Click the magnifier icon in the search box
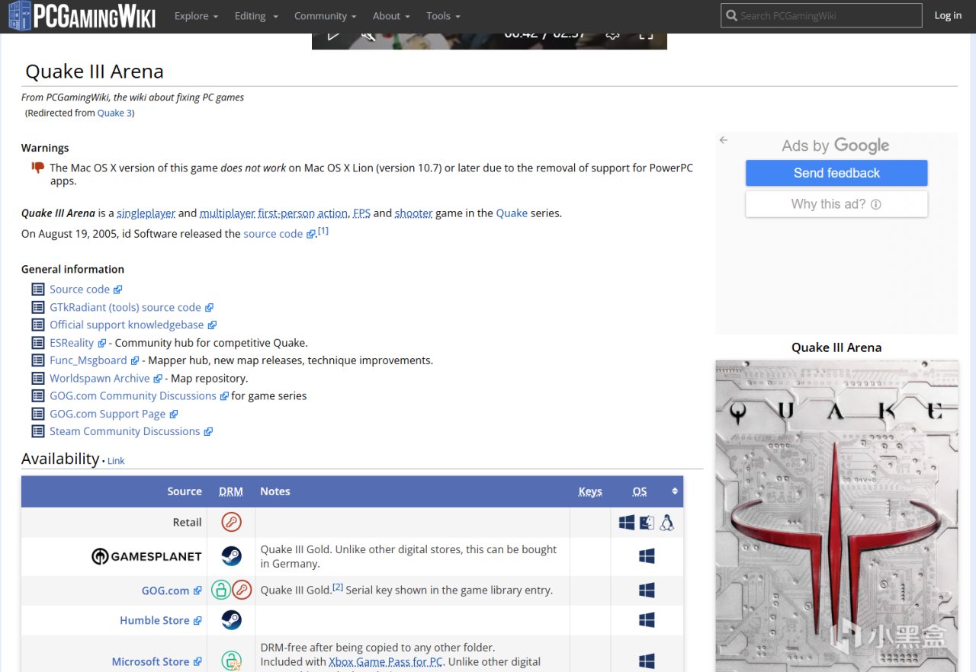Screen dimensions: 976x672 732,15
